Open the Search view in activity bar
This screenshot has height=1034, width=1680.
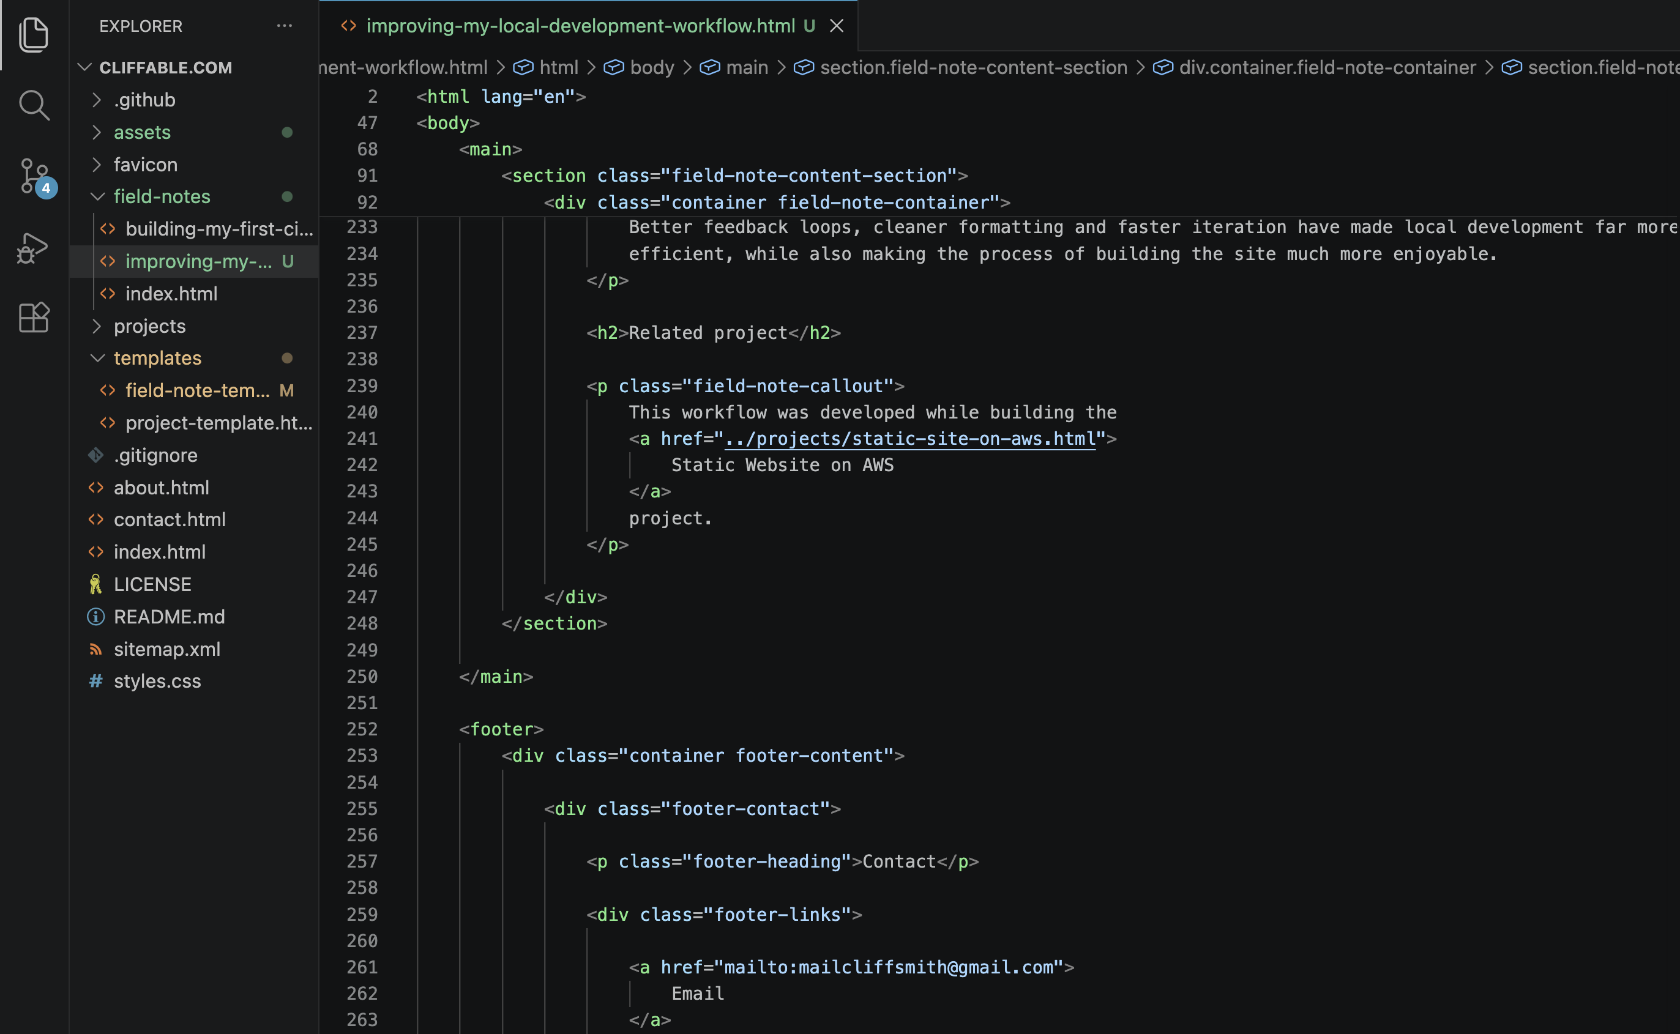coord(34,105)
